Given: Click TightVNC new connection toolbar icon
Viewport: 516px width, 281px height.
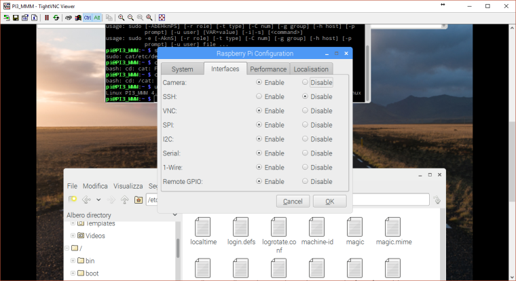Looking at the screenshot, I should click(x=7, y=18).
